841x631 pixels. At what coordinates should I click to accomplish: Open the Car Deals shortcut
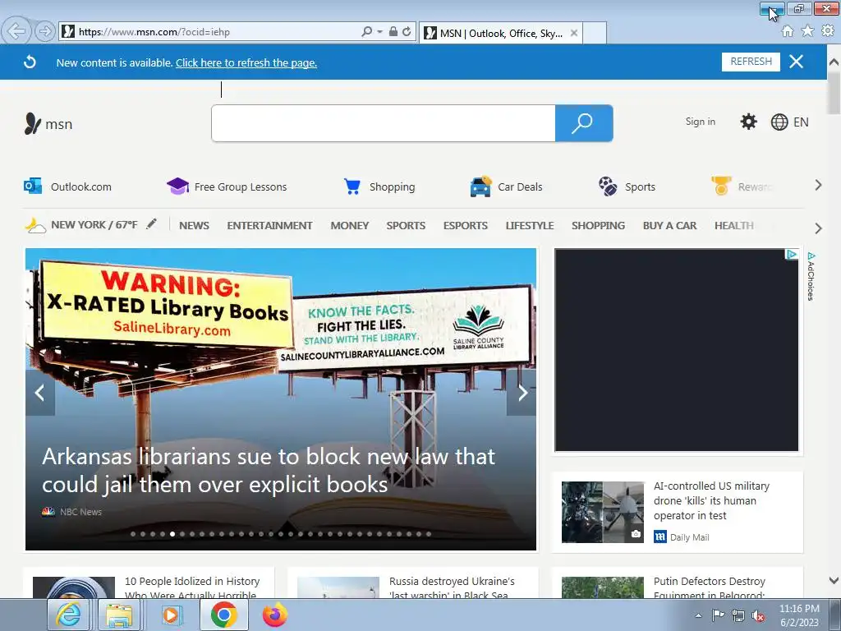[506, 187]
